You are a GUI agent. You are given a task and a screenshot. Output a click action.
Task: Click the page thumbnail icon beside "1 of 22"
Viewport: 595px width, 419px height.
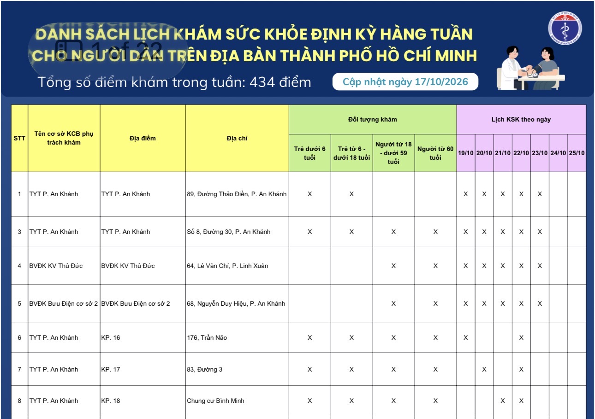[x=69, y=50]
